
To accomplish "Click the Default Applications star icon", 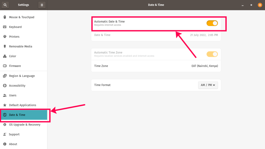I will pos(5,105).
